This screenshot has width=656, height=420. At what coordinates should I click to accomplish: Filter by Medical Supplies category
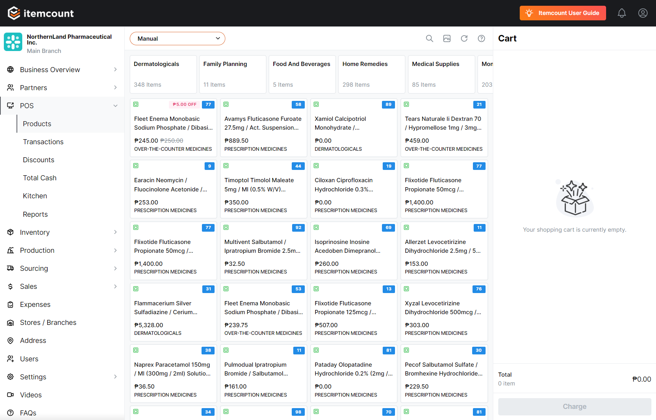point(441,74)
